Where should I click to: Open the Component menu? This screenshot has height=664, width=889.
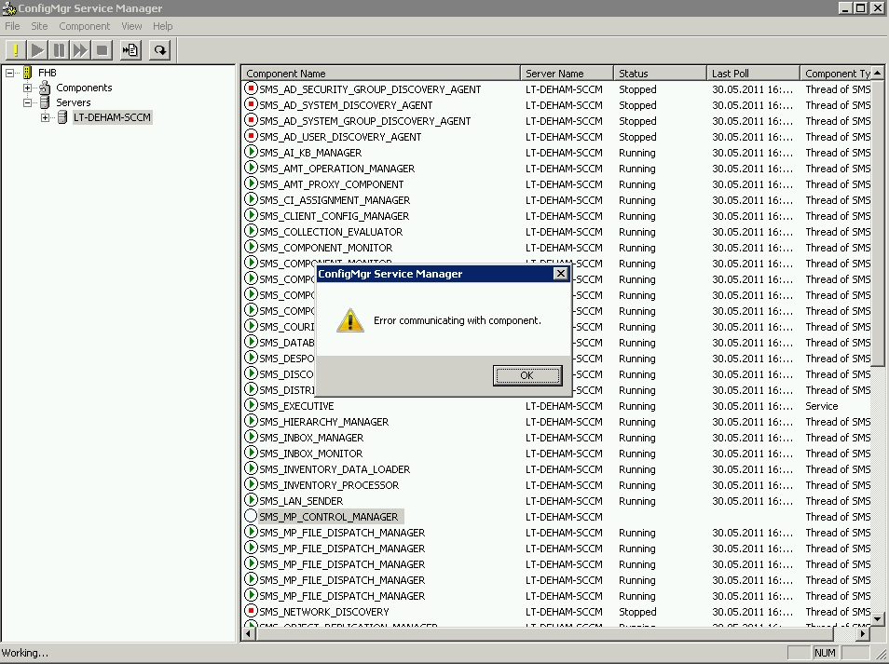point(85,26)
